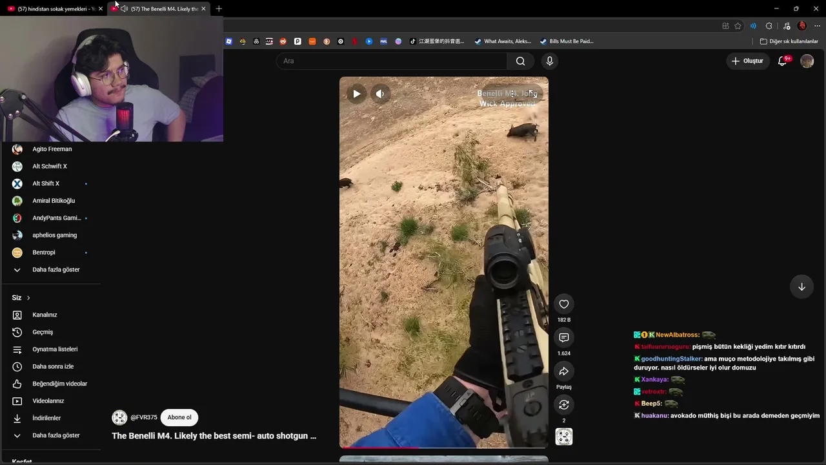Open the @FVR375 channel link
The height and width of the screenshot is (465, 826).
point(144,417)
